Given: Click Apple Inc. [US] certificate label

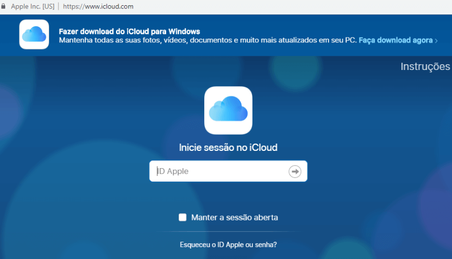Looking at the screenshot, I should 32,6.
